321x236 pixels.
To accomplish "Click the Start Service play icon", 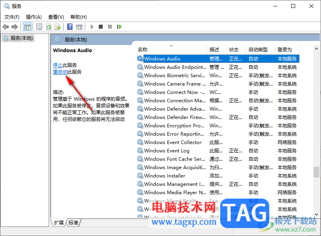I will (92, 27).
